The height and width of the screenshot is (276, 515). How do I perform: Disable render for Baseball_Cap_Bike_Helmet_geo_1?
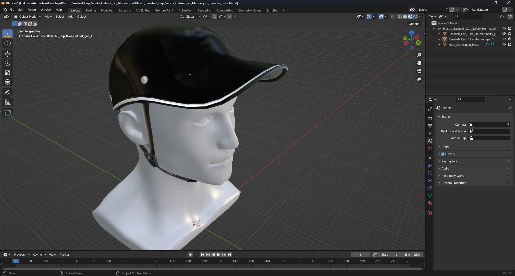(509, 39)
